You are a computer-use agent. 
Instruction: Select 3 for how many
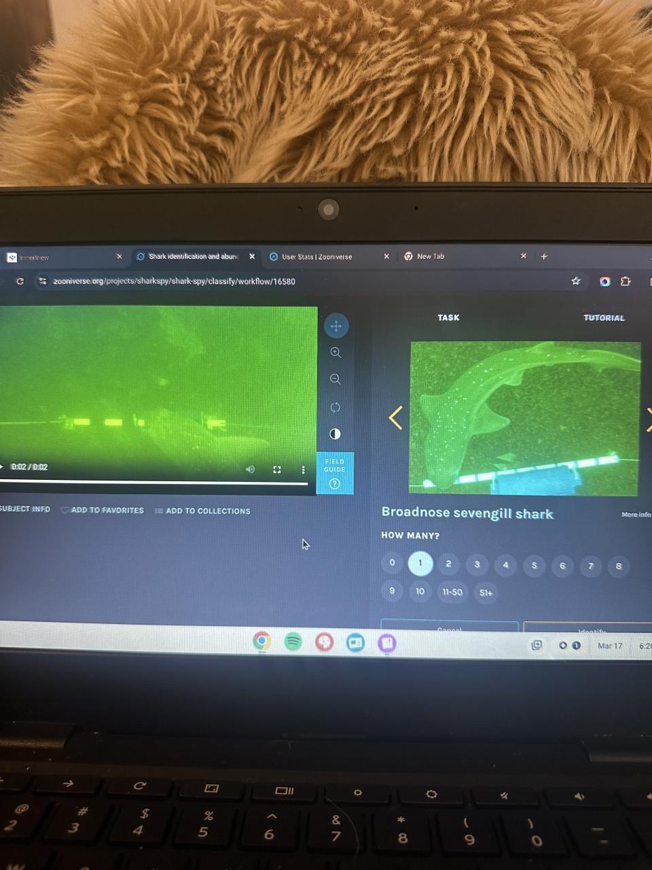pos(477,564)
